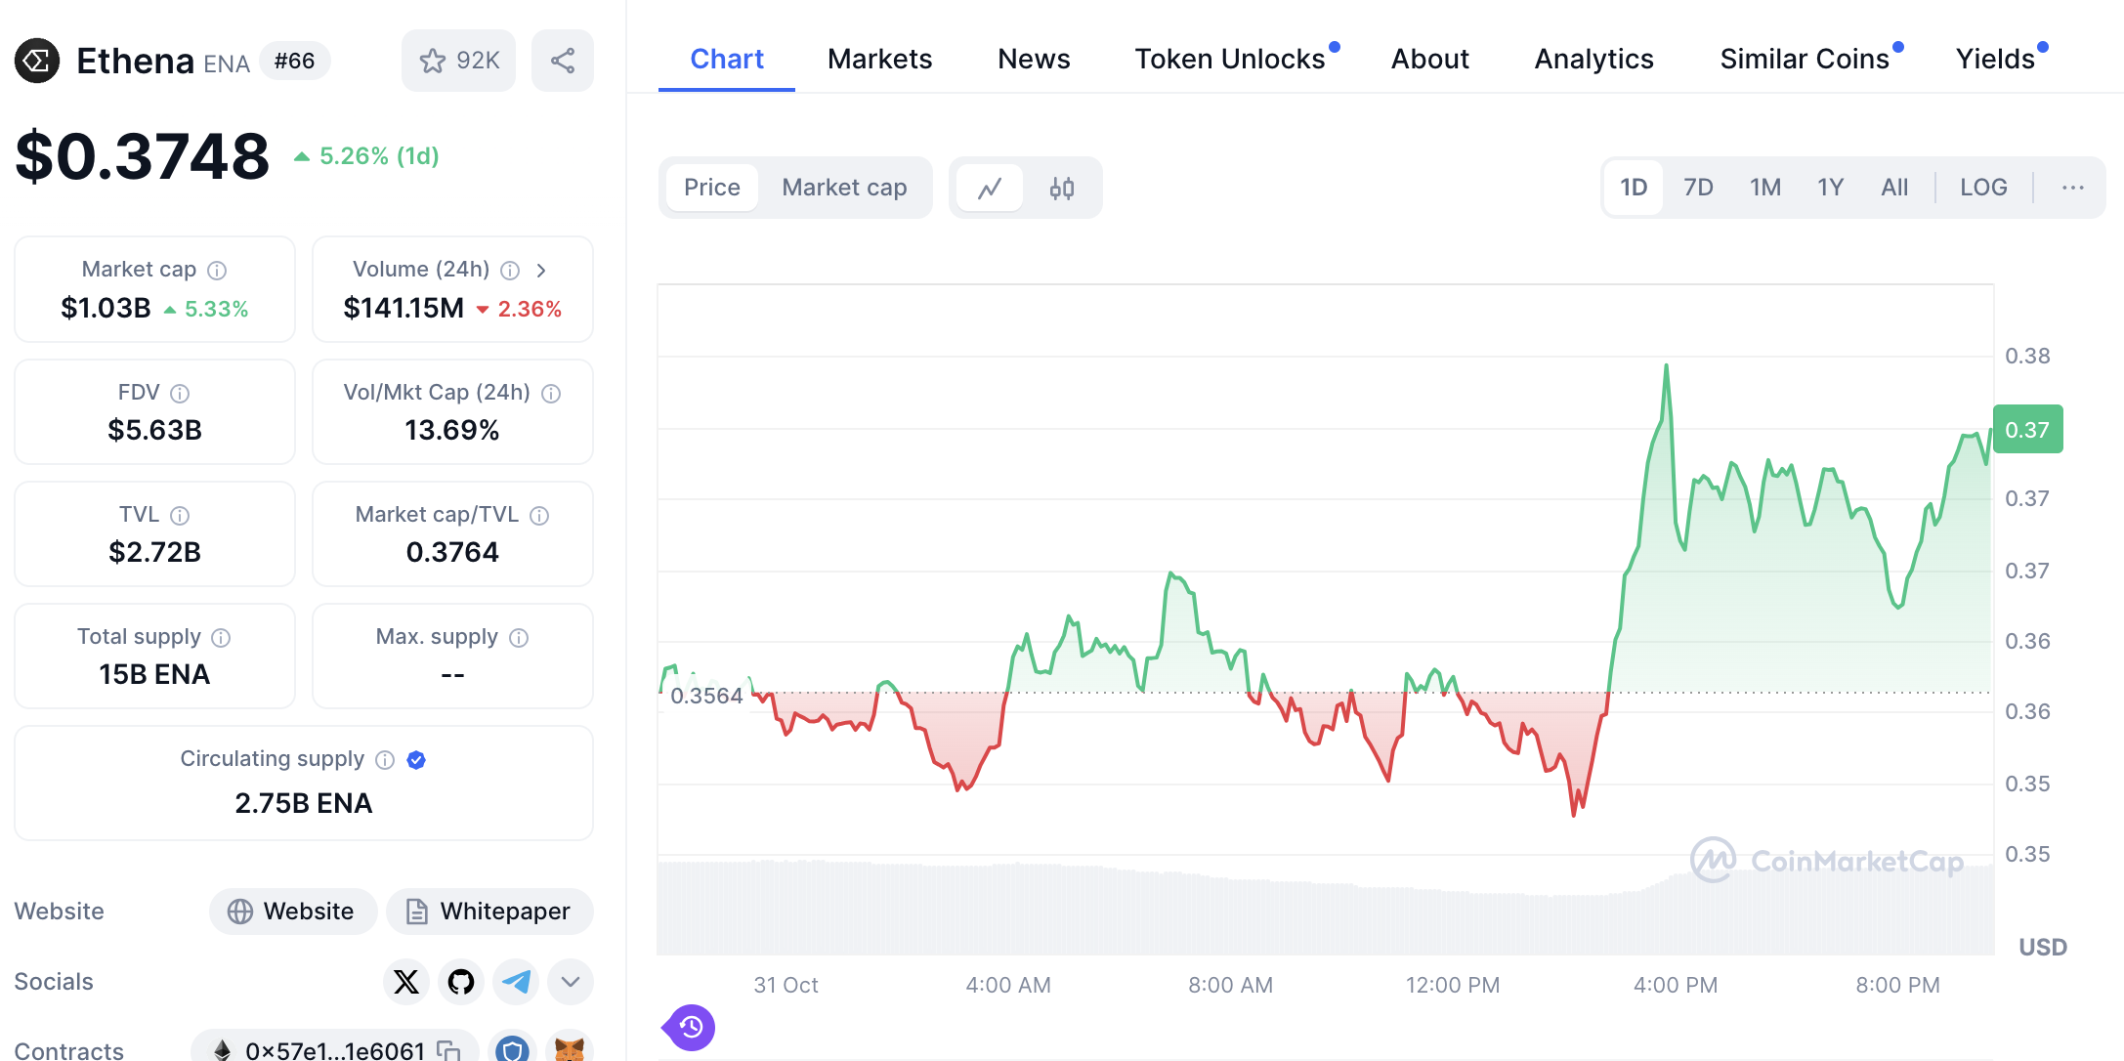The height and width of the screenshot is (1061, 2124).
Task: Open the Yields tab
Action: pyautogui.click(x=1995, y=59)
